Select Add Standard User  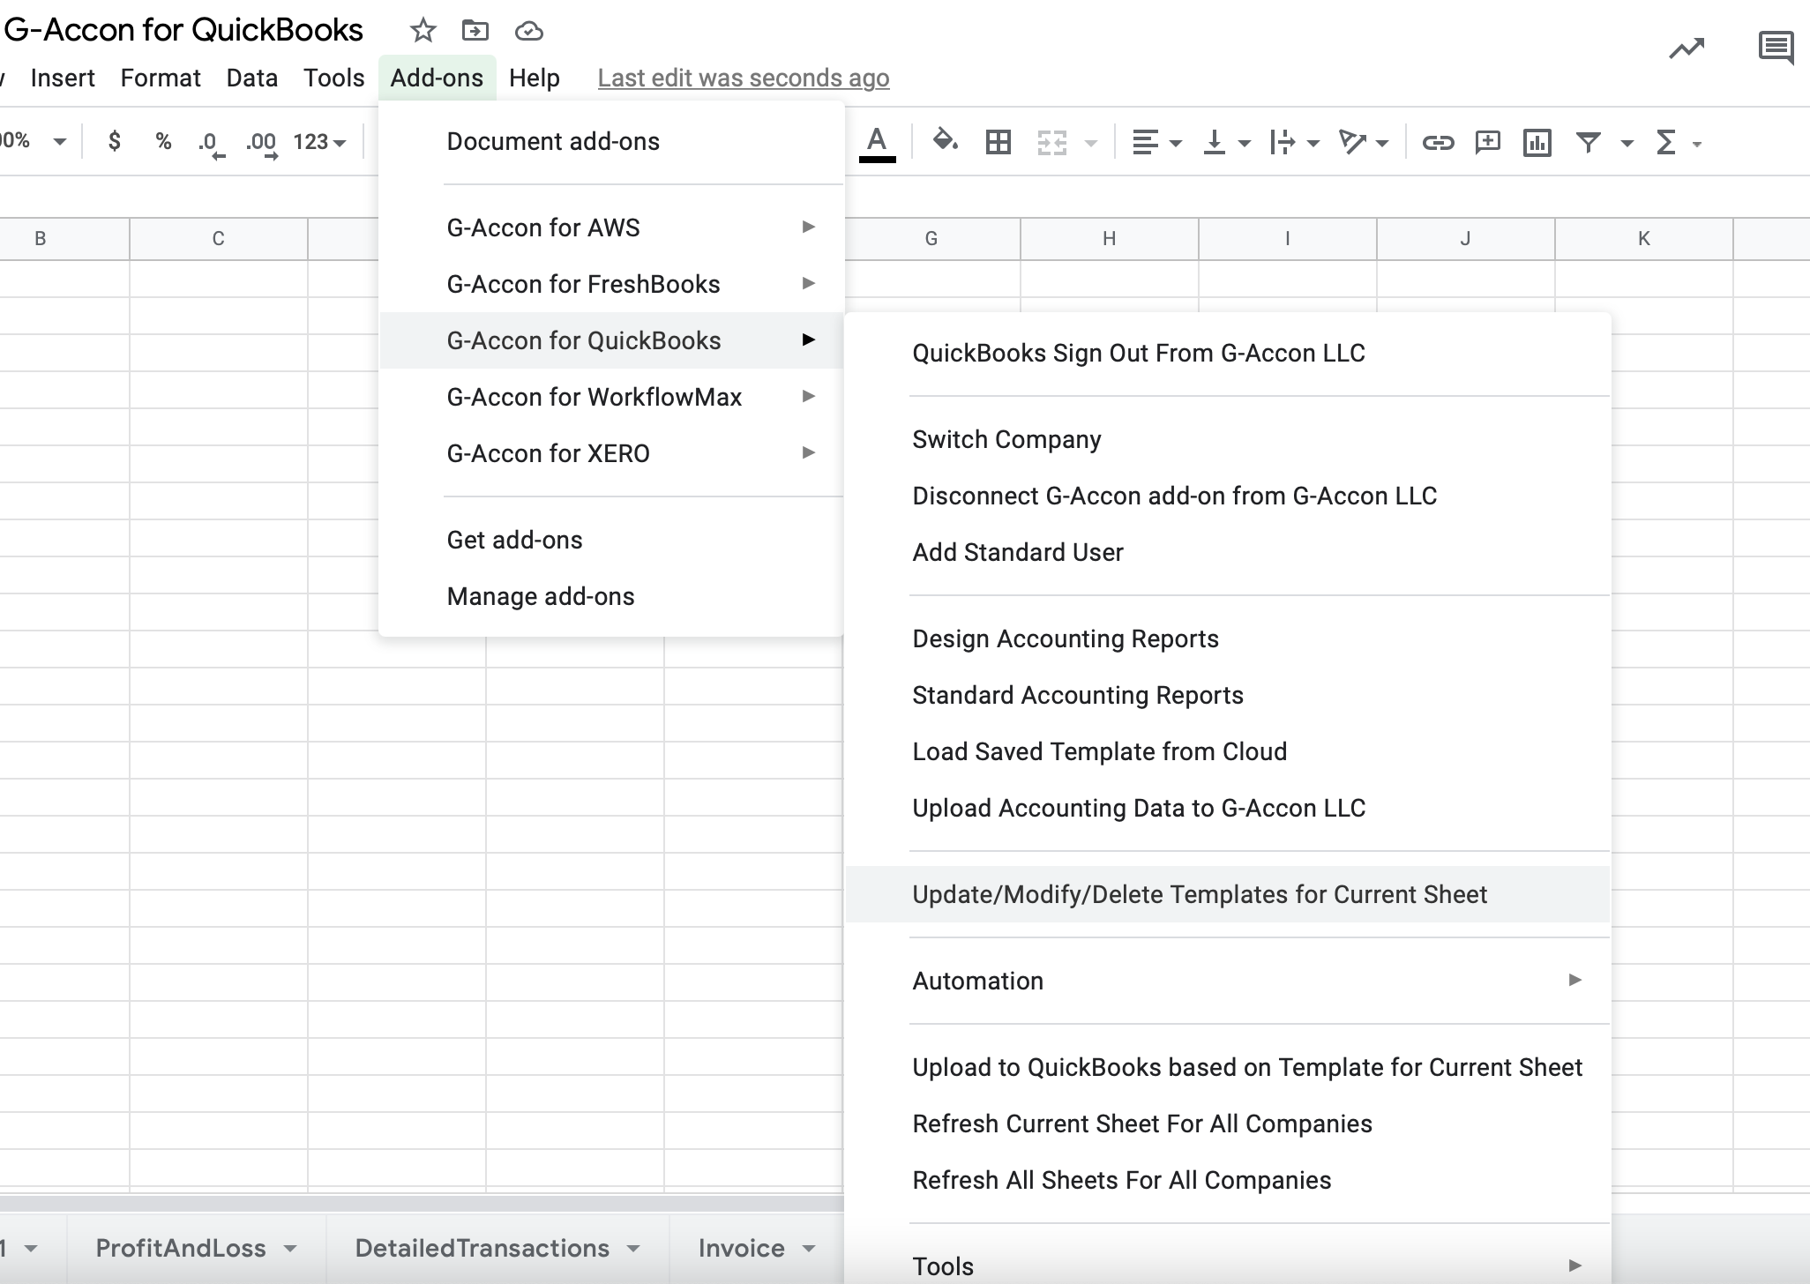pos(1228,552)
